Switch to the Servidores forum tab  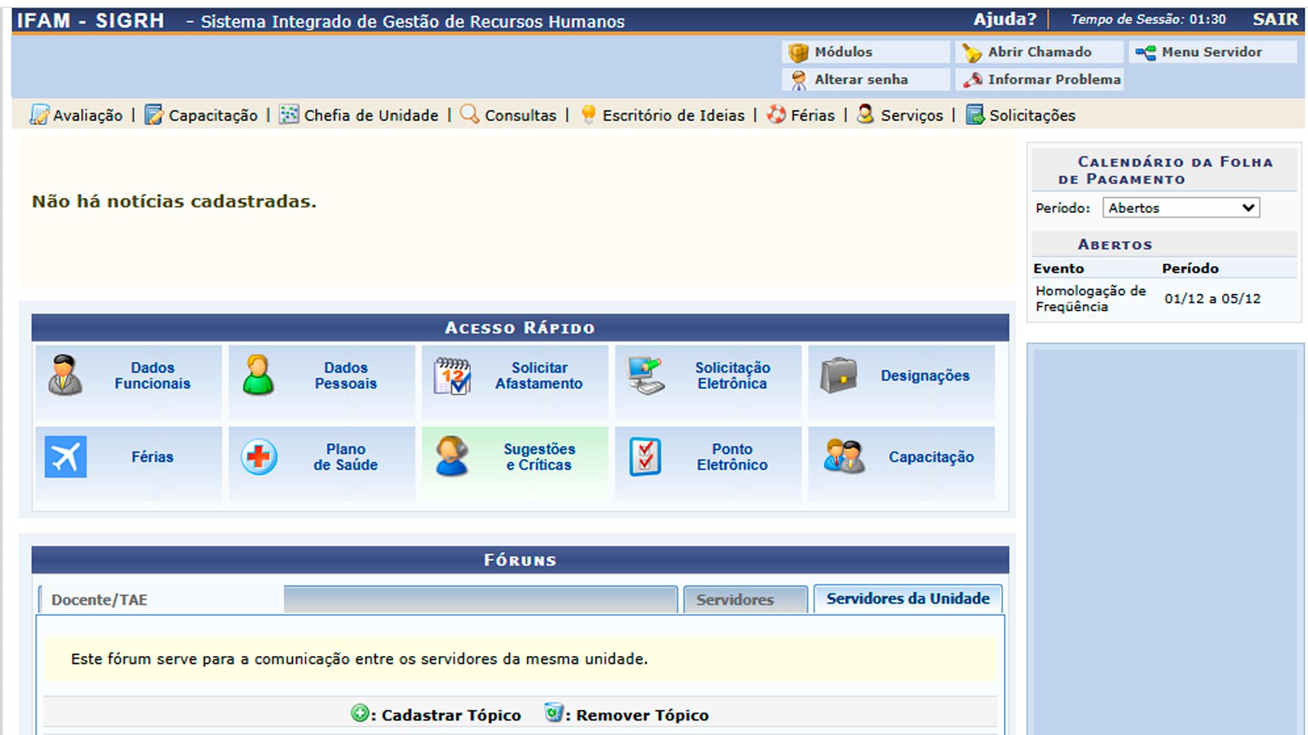[735, 600]
